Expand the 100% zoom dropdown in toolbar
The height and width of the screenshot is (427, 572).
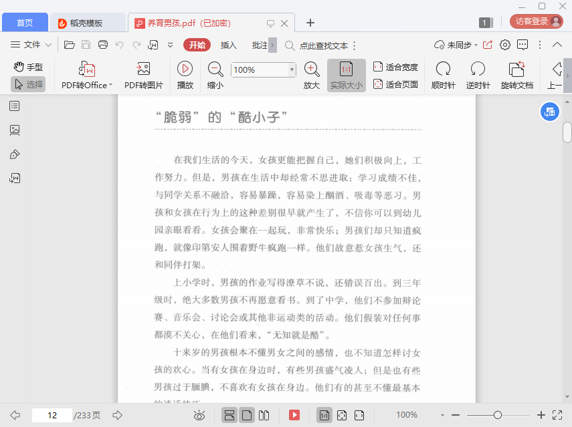point(292,69)
